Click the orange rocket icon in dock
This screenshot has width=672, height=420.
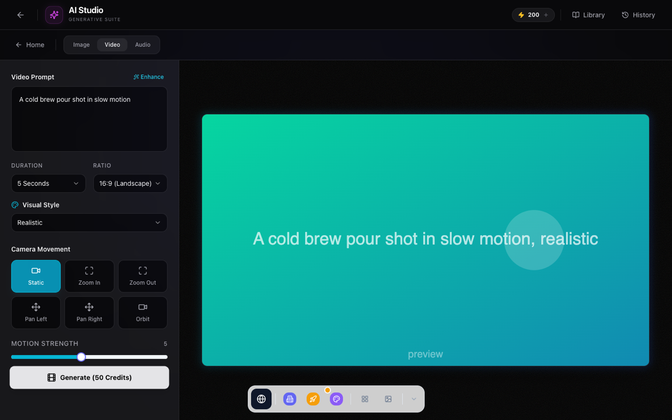point(313,399)
